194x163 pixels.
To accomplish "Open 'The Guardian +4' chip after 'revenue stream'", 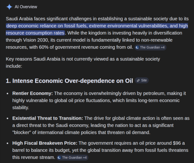I will click(x=72, y=158).
